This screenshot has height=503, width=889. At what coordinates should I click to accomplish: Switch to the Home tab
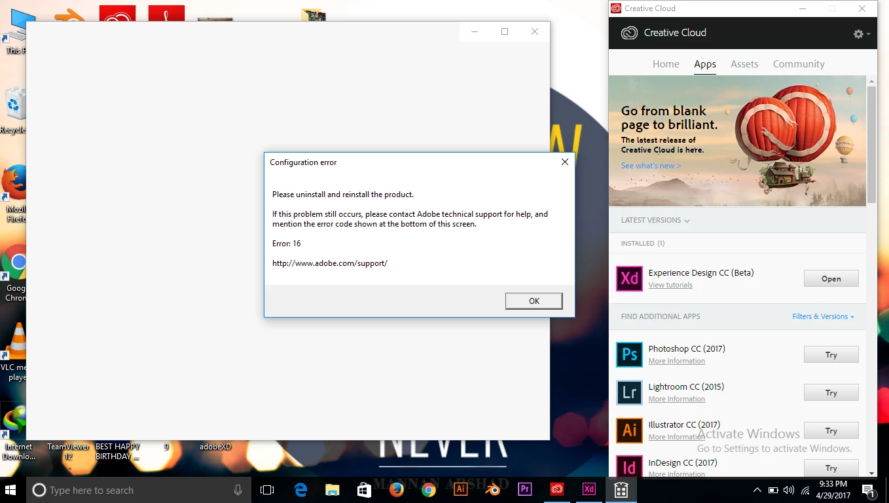666,64
